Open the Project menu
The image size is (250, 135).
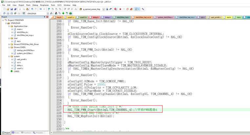(21, 5)
